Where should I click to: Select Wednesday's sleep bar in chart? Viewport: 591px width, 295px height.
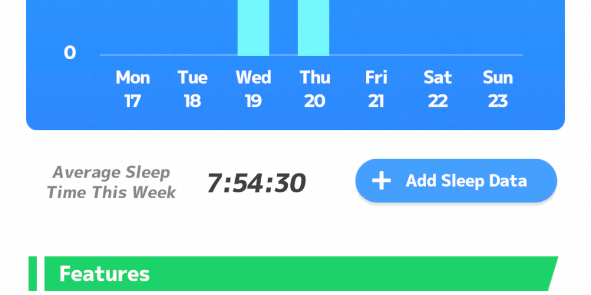(x=253, y=28)
